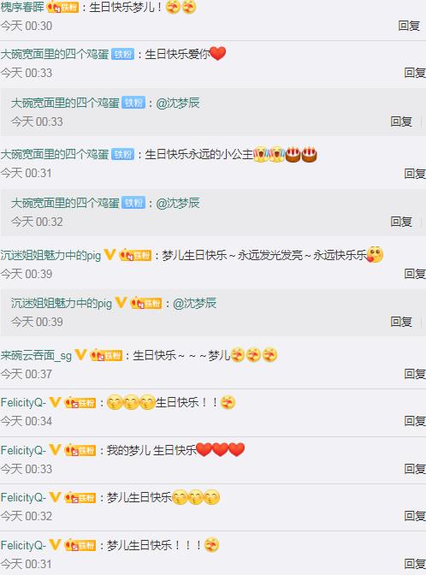Click V badge on 永远发光发亮 comment
The width and height of the screenshot is (426, 575).
tap(110, 254)
